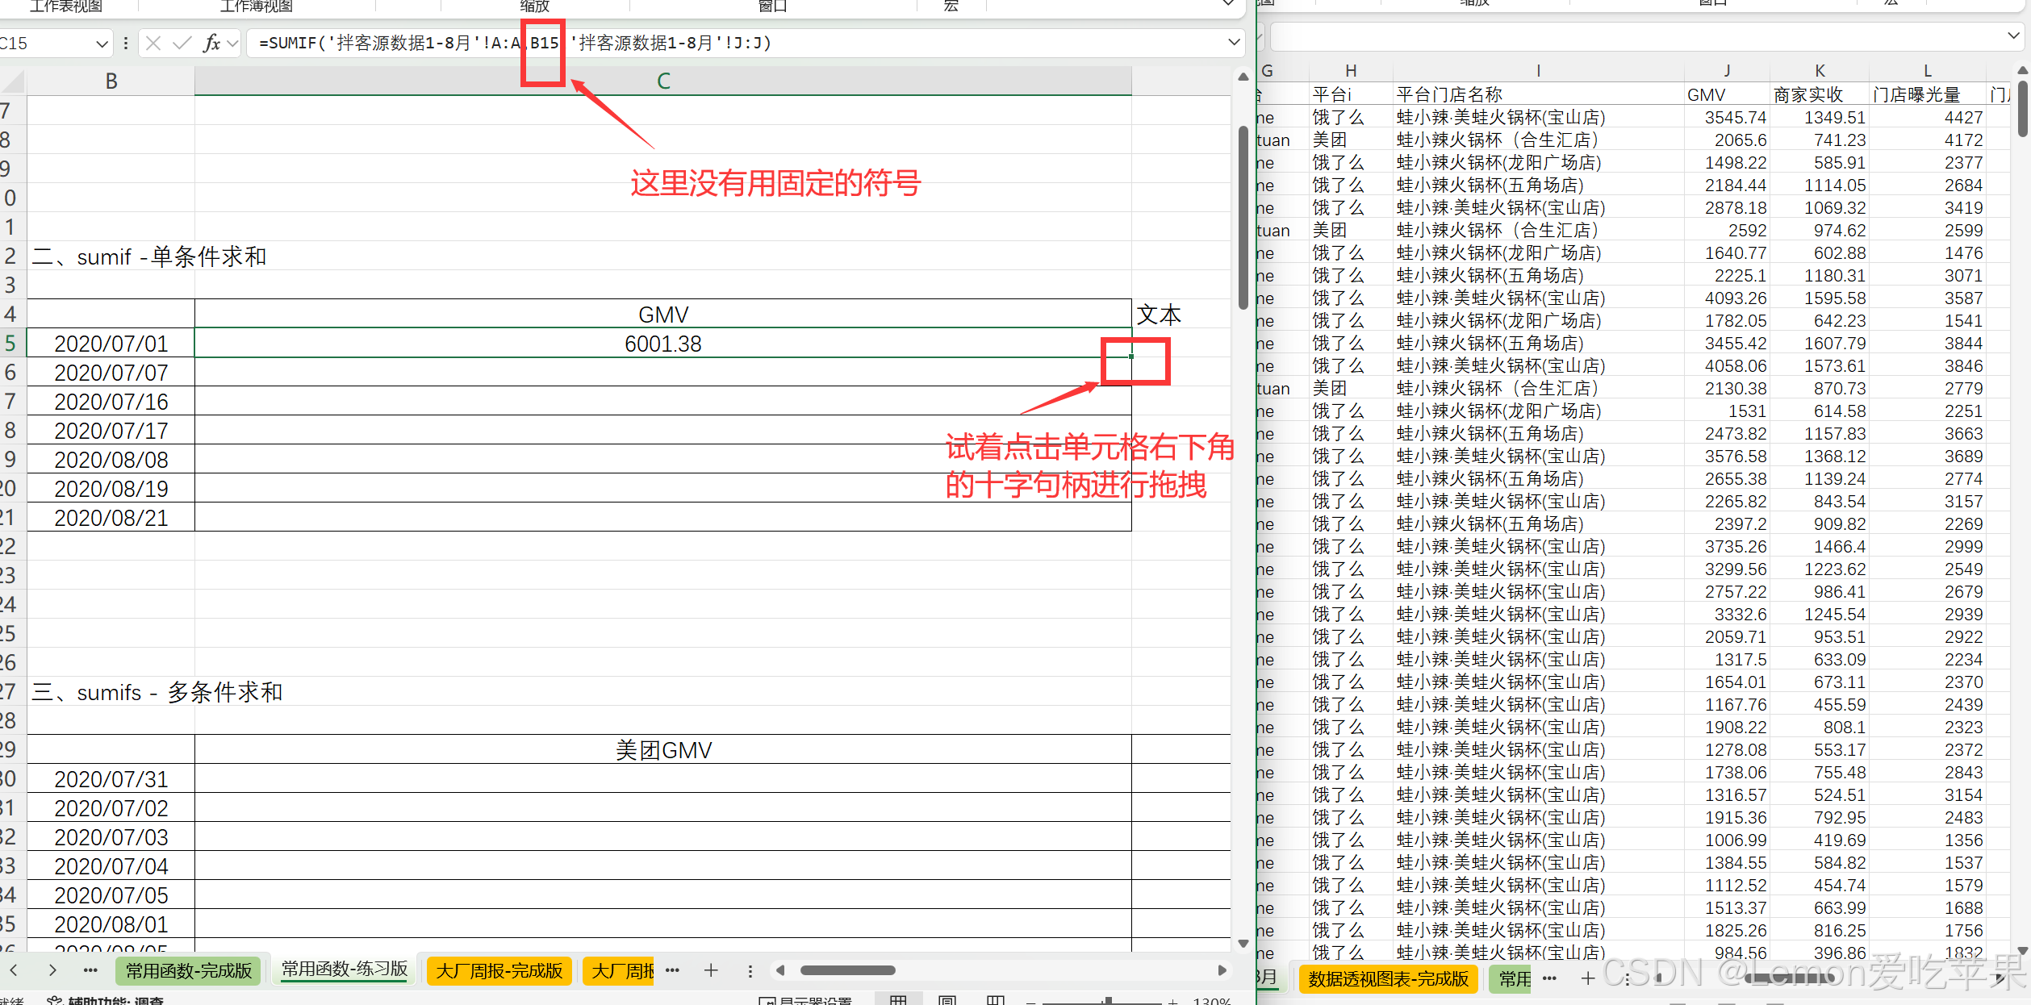Switch to Page Layout view icon
The image size is (2031, 1005).
click(x=947, y=1000)
